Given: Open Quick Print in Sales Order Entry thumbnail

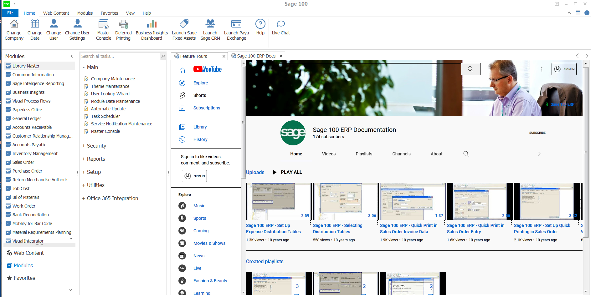Looking at the screenshot, I should pos(479,201).
